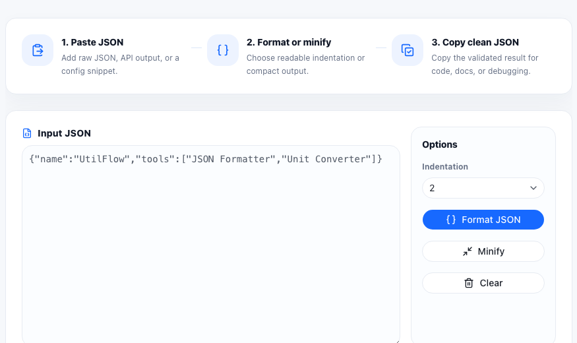Click the shrink arrows icon on Minify
The height and width of the screenshot is (343, 577).
[x=468, y=251]
